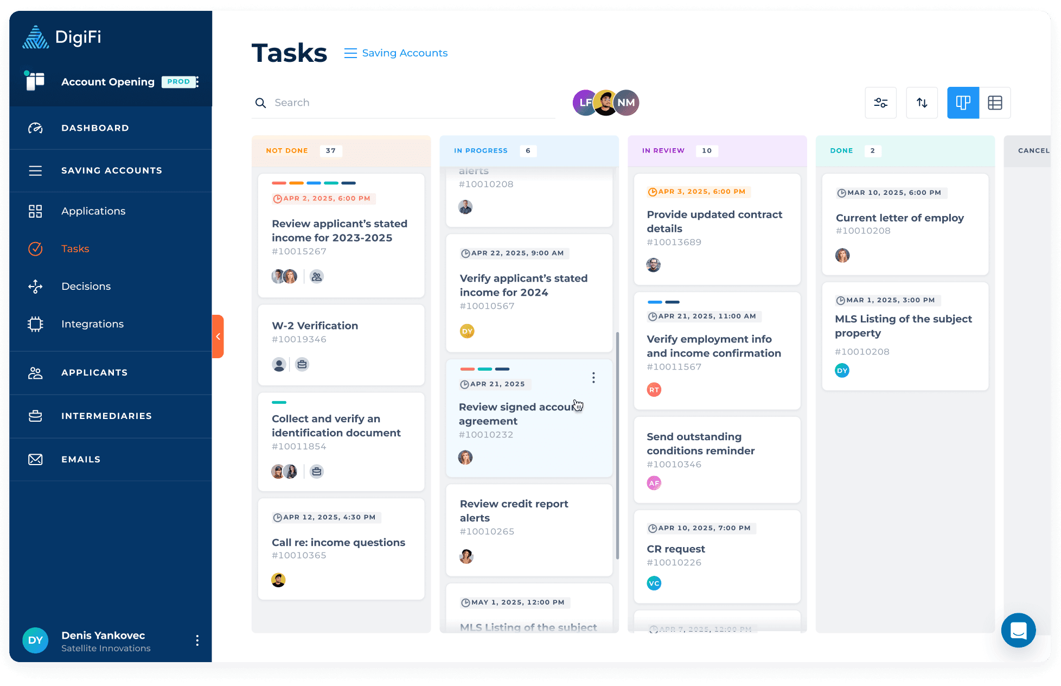Screen dimensions: 1061x686
Task: Open Verify applicant's stated income for 2024
Action: coord(529,293)
